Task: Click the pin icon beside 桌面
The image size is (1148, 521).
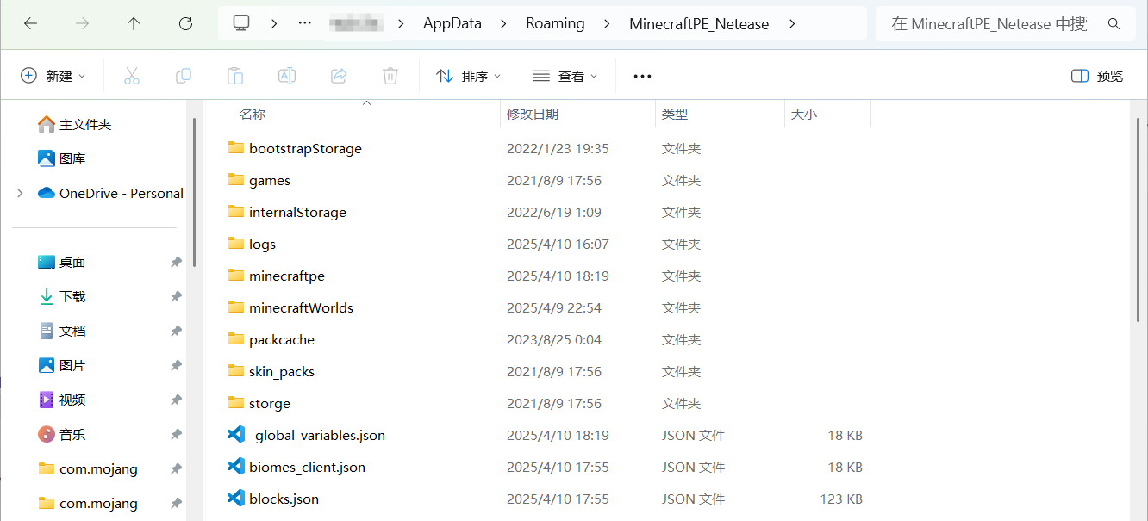Action: click(176, 263)
